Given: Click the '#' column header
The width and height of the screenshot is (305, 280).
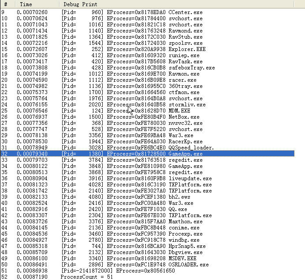Looking at the screenshot, I should click(8, 4).
